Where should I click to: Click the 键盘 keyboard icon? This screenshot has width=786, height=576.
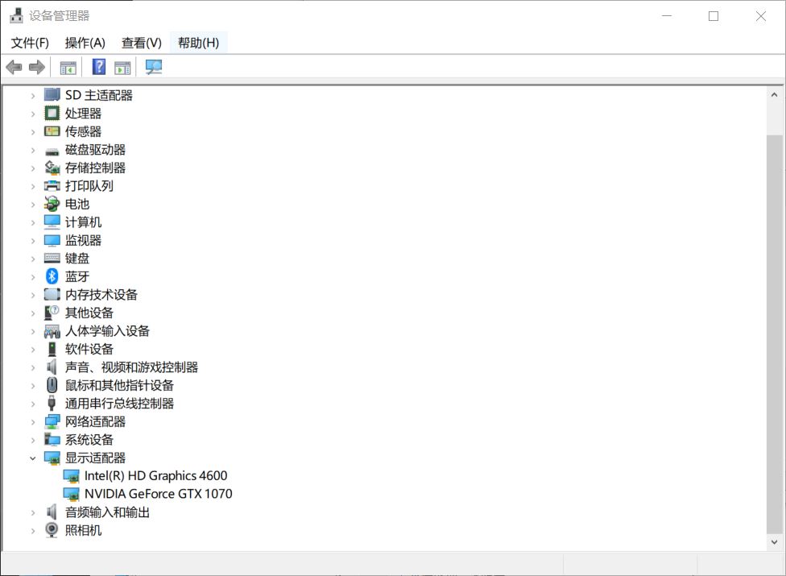point(52,258)
